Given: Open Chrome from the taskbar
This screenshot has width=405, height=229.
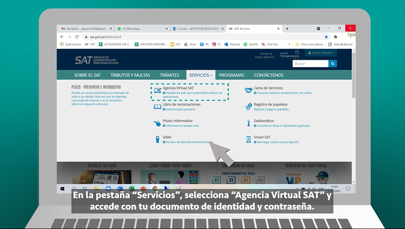Looking at the screenshot, I should [155, 189].
